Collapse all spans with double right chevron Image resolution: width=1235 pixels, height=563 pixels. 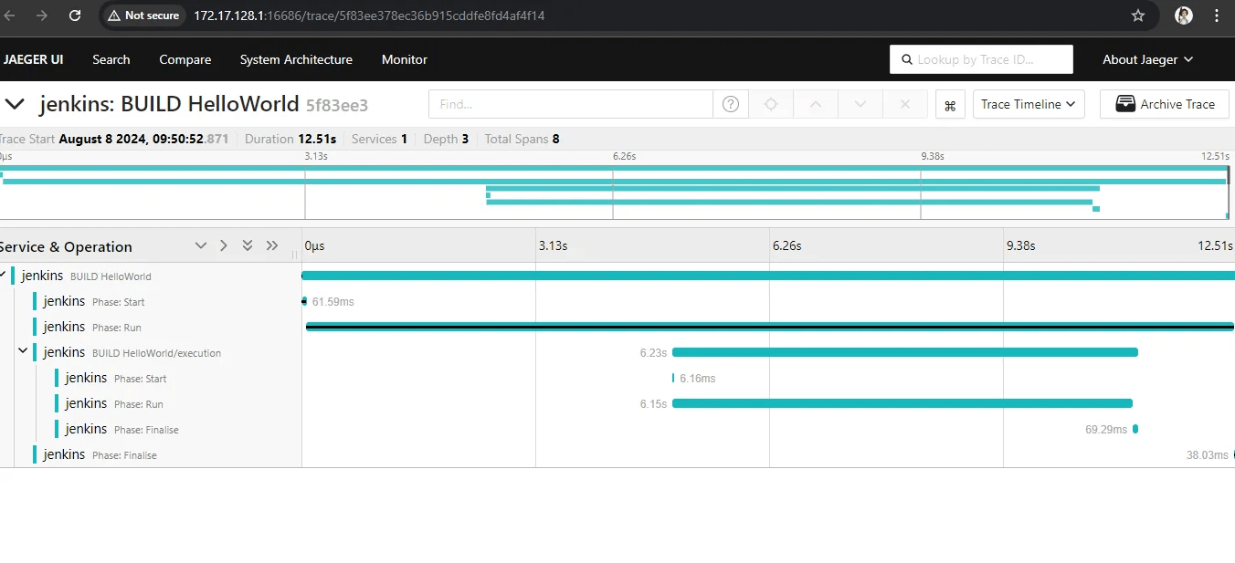pyautogui.click(x=272, y=246)
